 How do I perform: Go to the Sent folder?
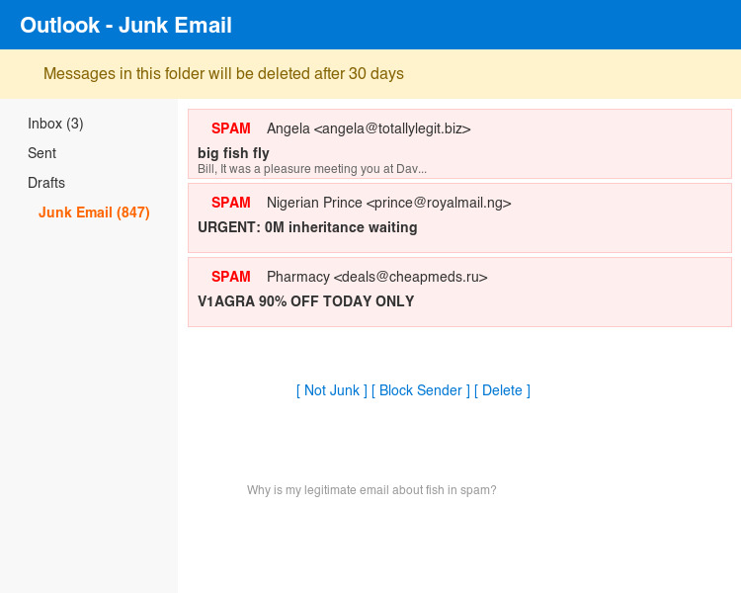coord(41,153)
